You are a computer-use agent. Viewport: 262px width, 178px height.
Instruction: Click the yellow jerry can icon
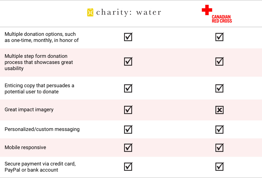[90, 12]
